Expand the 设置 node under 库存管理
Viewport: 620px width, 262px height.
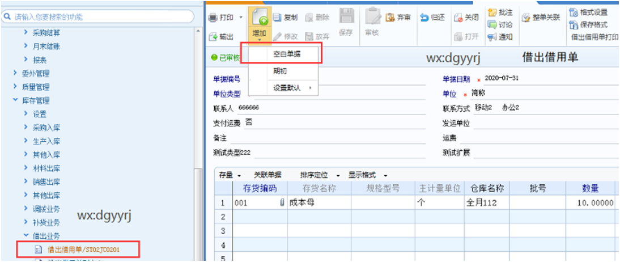coord(26,114)
